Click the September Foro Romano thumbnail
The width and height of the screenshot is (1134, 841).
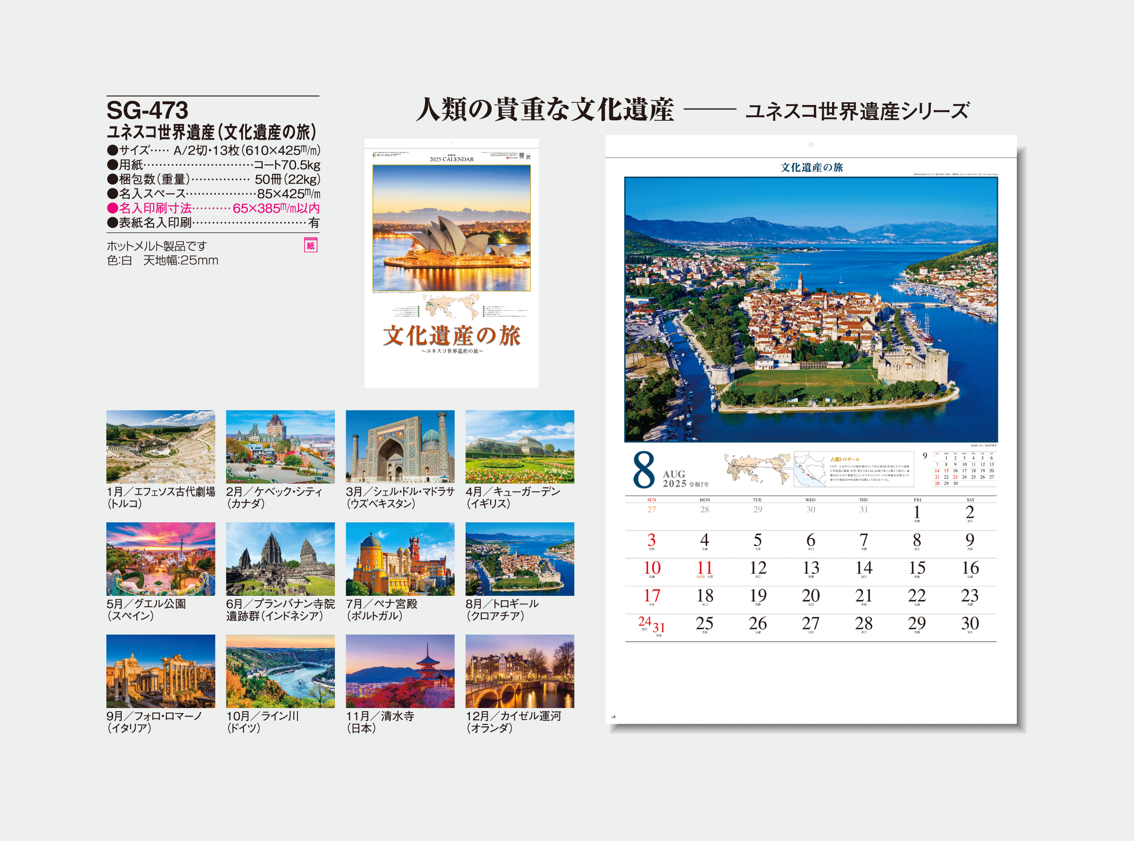pos(160,671)
